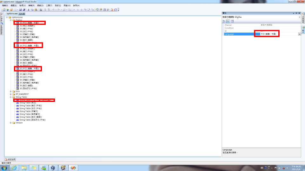The image size is (305, 171).
Task: Toggle Alphabetical sort in Properties panel
Action: 228,21
